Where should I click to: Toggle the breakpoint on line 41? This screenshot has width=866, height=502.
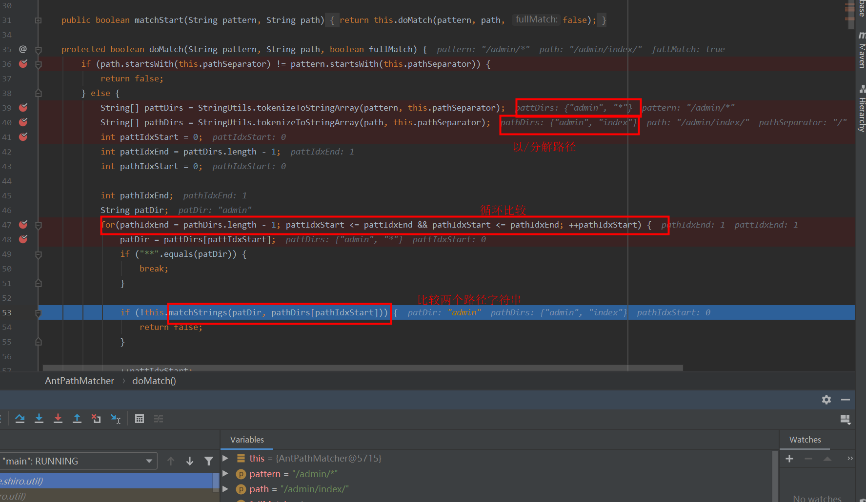(x=23, y=137)
